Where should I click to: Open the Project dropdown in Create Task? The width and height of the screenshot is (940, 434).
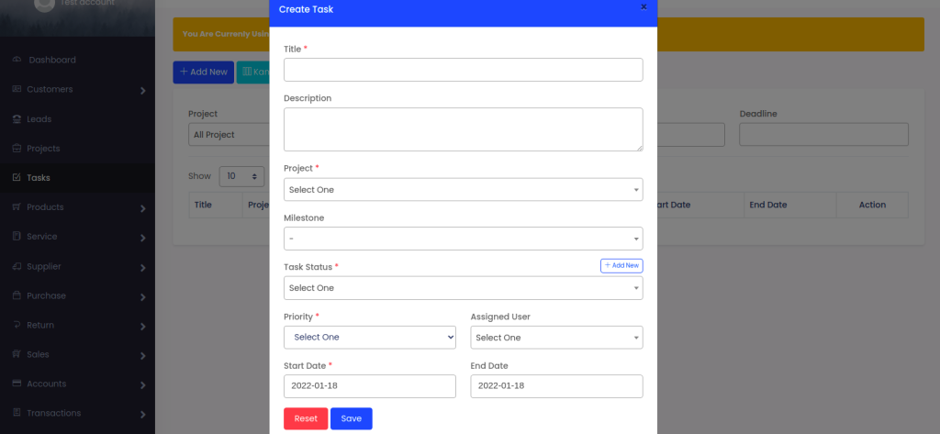(x=463, y=190)
